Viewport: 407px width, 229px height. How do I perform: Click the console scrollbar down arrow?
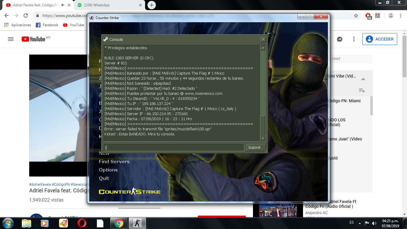tap(263, 138)
